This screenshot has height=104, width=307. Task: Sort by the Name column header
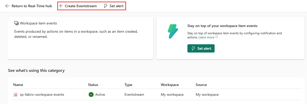(x=18, y=85)
